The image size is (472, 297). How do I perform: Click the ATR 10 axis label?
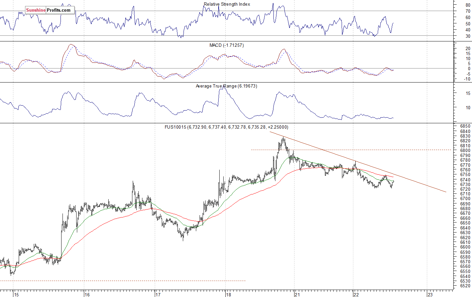[468, 108]
